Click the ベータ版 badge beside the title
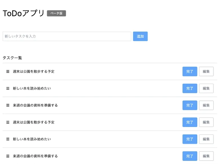 [56, 13]
